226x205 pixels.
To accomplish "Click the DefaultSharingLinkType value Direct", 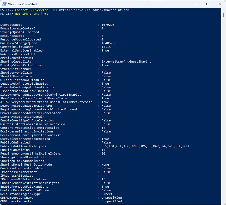I will [107, 194].
